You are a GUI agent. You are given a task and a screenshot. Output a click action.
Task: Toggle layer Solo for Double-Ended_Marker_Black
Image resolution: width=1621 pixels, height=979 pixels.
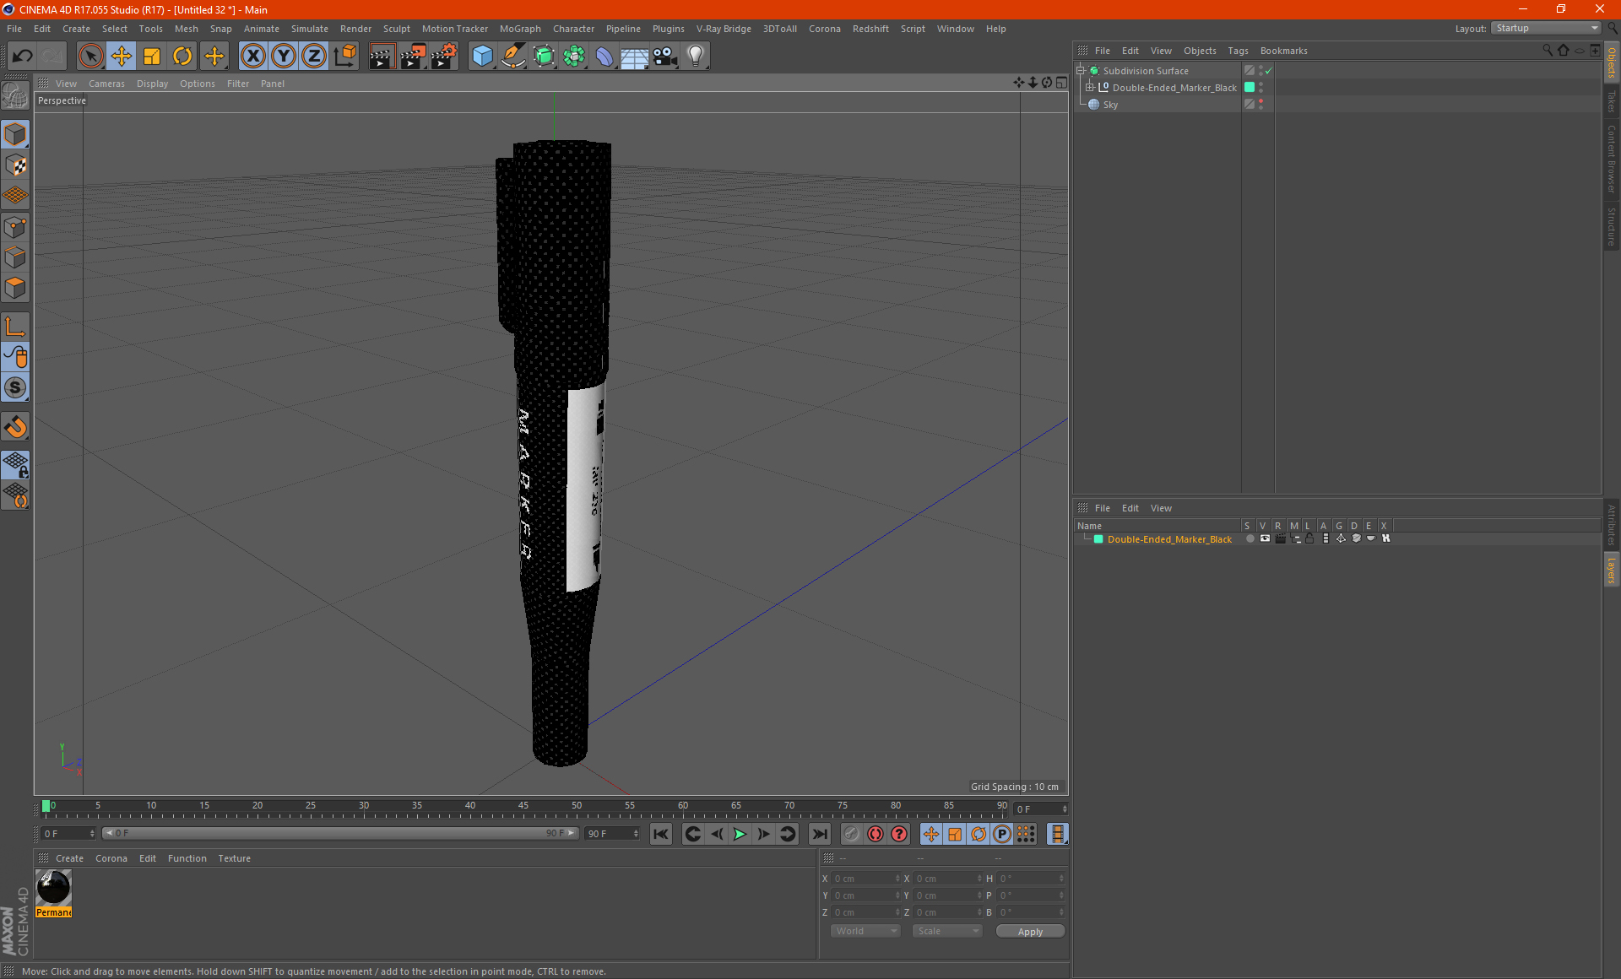coord(1250,538)
